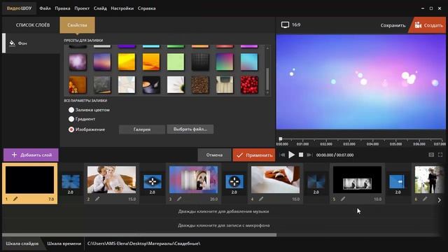
Task: Edit slide 1 with pencil icon
Action: point(15,199)
